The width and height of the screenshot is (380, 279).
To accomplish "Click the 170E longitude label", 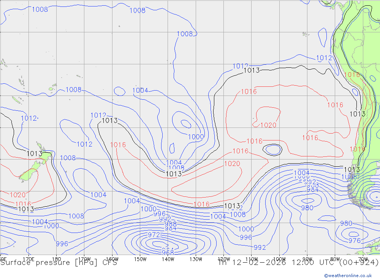I will (28, 259).
